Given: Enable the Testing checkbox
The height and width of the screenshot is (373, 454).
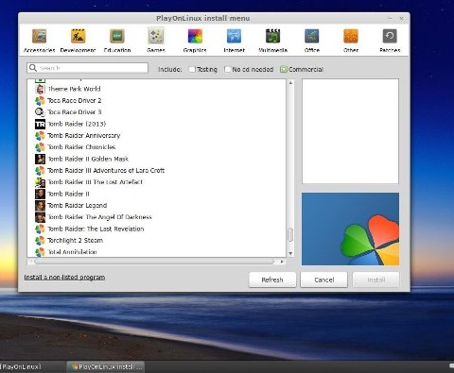Looking at the screenshot, I should (x=192, y=69).
